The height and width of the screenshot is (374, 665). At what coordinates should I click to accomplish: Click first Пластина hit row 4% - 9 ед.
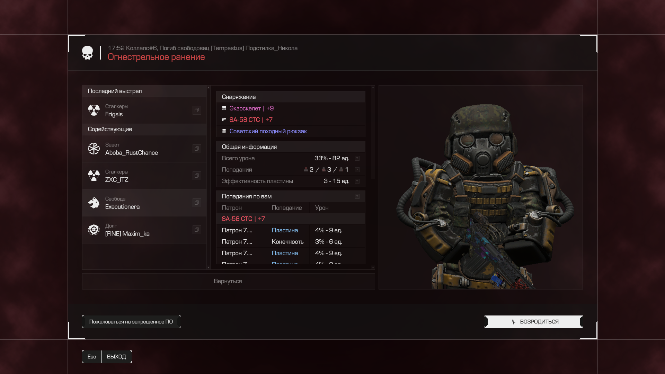click(x=291, y=230)
